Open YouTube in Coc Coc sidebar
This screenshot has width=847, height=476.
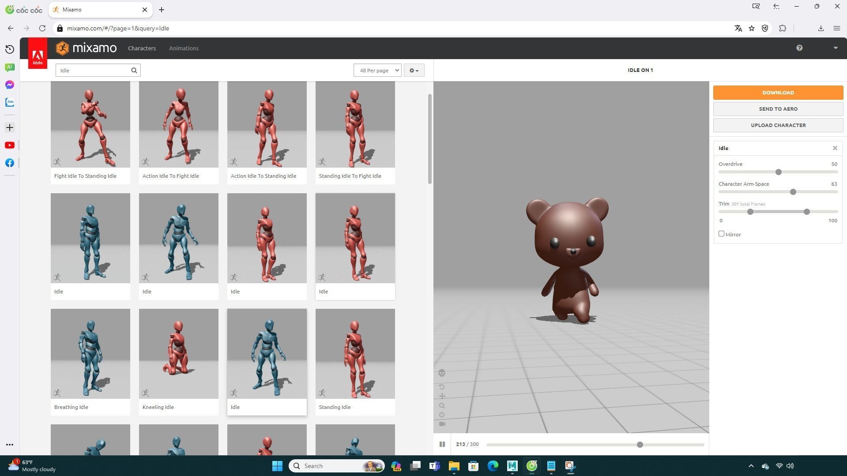pos(10,145)
